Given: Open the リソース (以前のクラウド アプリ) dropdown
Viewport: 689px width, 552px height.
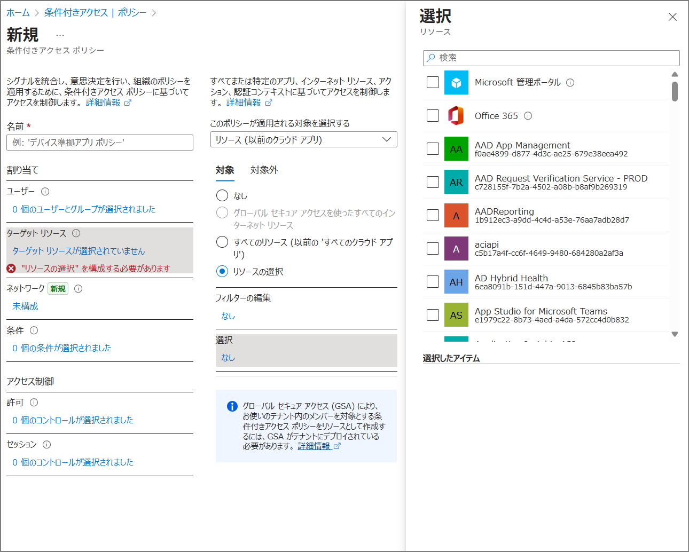Looking at the screenshot, I should pos(304,139).
